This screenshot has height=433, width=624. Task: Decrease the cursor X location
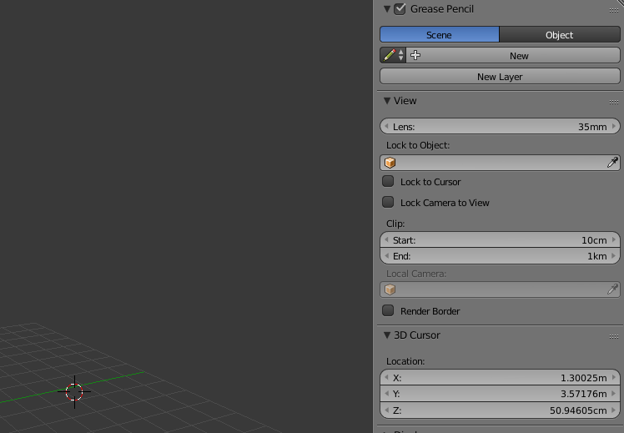click(x=386, y=377)
